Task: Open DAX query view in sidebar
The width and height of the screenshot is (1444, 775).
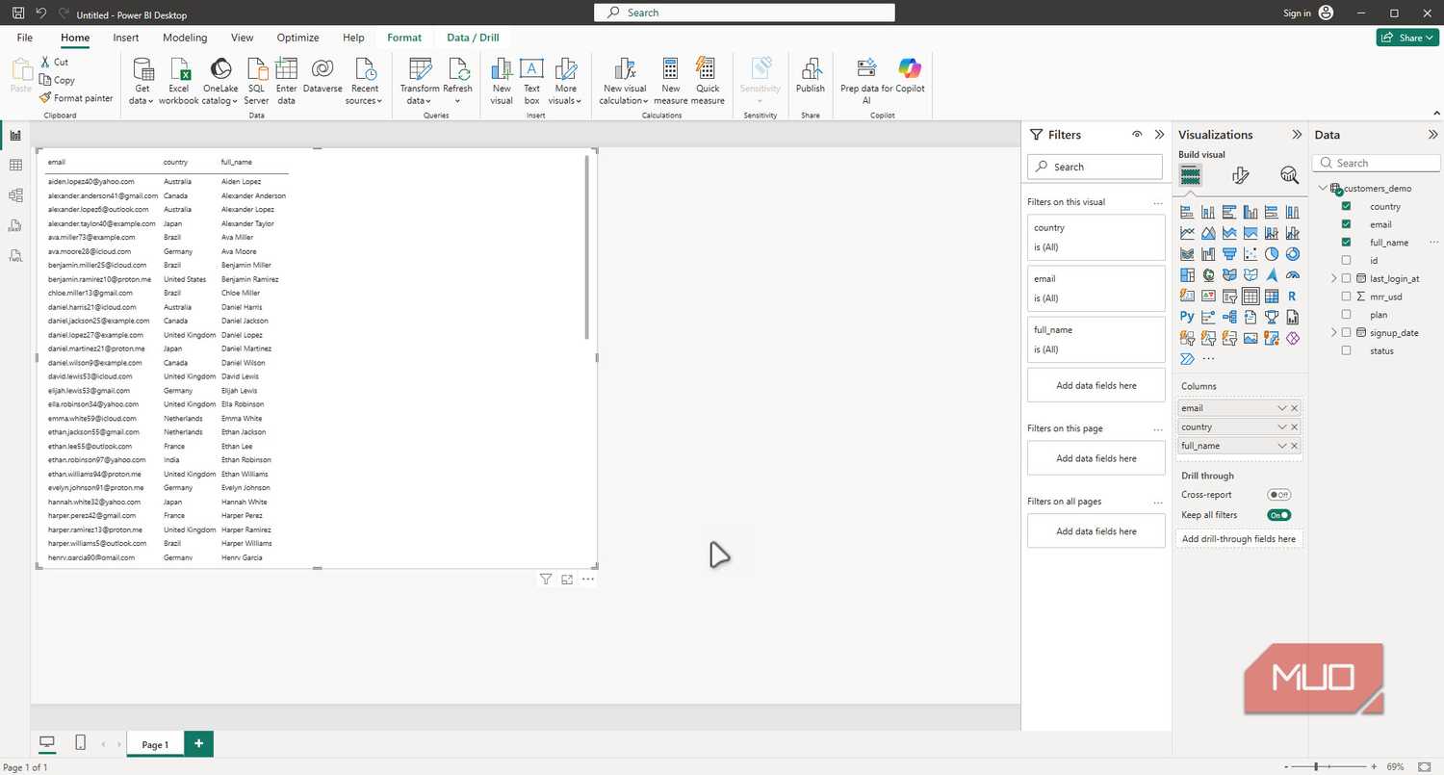Action: pos(15,225)
